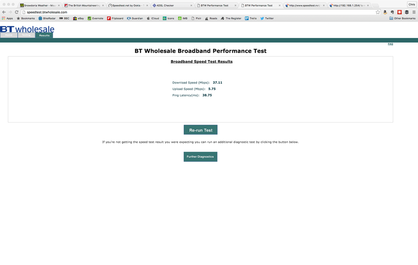Screen dimensions: 418x265
Task: Click the red asterisk extension icon
Action: (399, 12)
